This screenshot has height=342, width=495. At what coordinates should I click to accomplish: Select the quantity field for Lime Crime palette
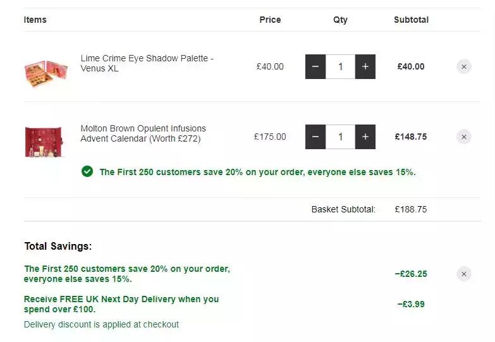340,66
